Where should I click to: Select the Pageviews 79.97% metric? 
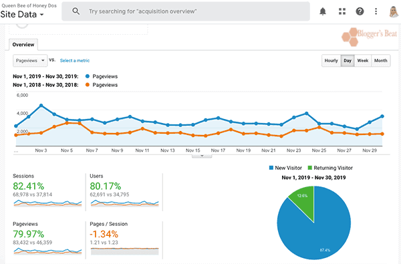(28, 234)
